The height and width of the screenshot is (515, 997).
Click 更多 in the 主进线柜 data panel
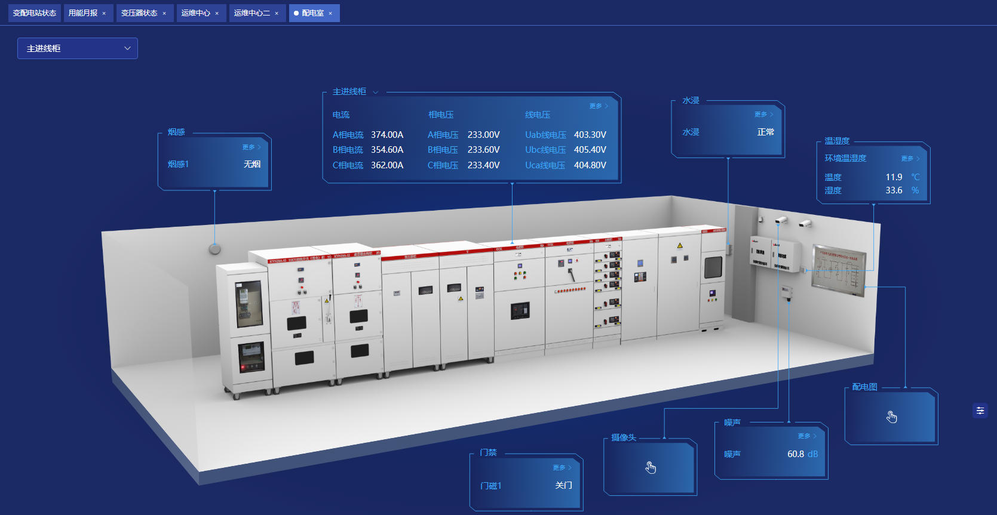click(x=599, y=106)
